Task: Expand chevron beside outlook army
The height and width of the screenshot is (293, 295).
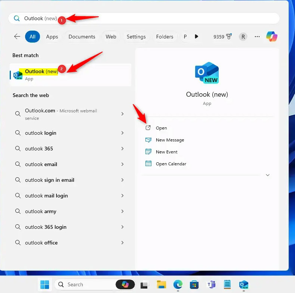Action: click(x=122, y=211)
